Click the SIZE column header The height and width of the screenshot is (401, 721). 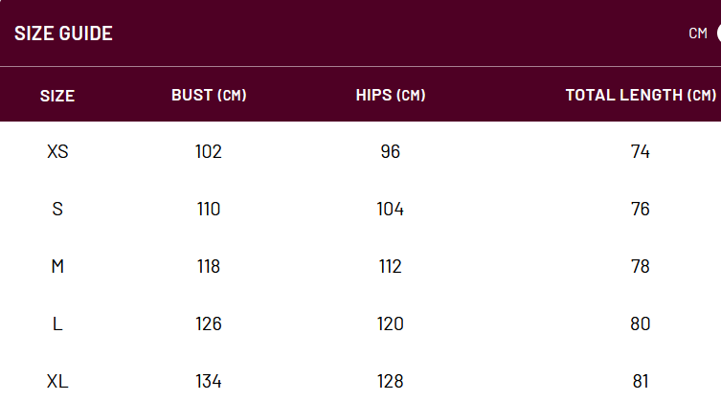click(57, 96)
